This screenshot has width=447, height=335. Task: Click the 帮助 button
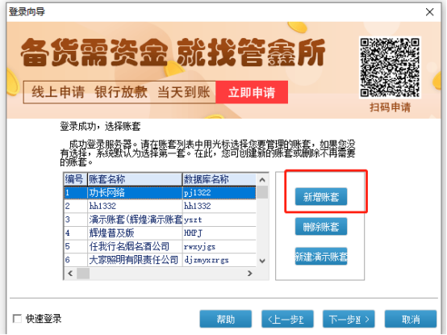(x=225, y=319)
